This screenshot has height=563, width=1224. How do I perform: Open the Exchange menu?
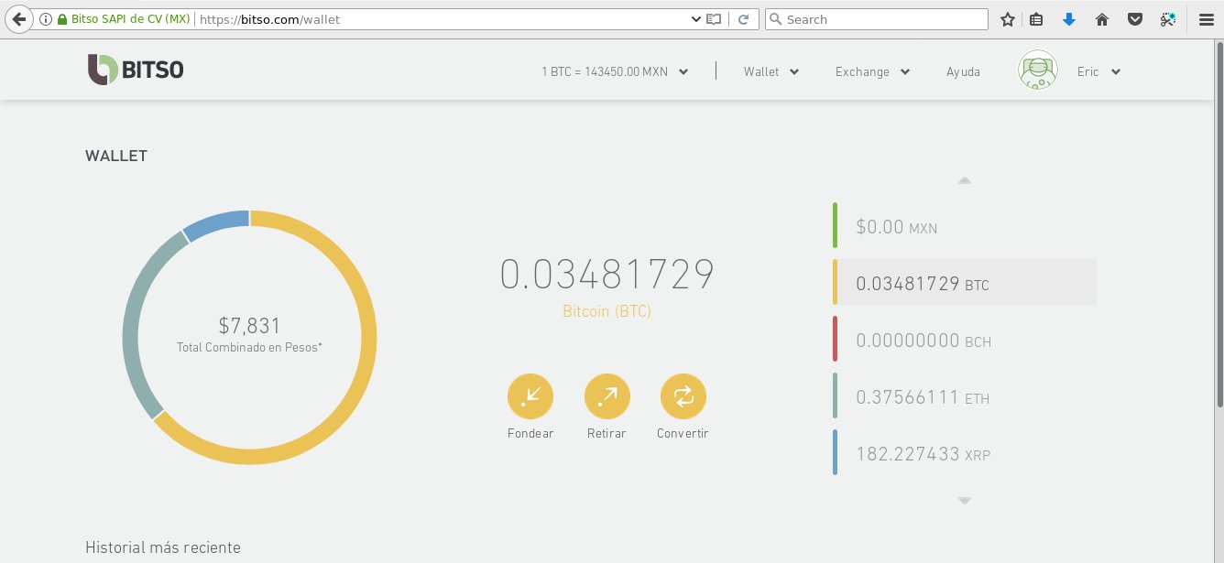coord(872,71)
